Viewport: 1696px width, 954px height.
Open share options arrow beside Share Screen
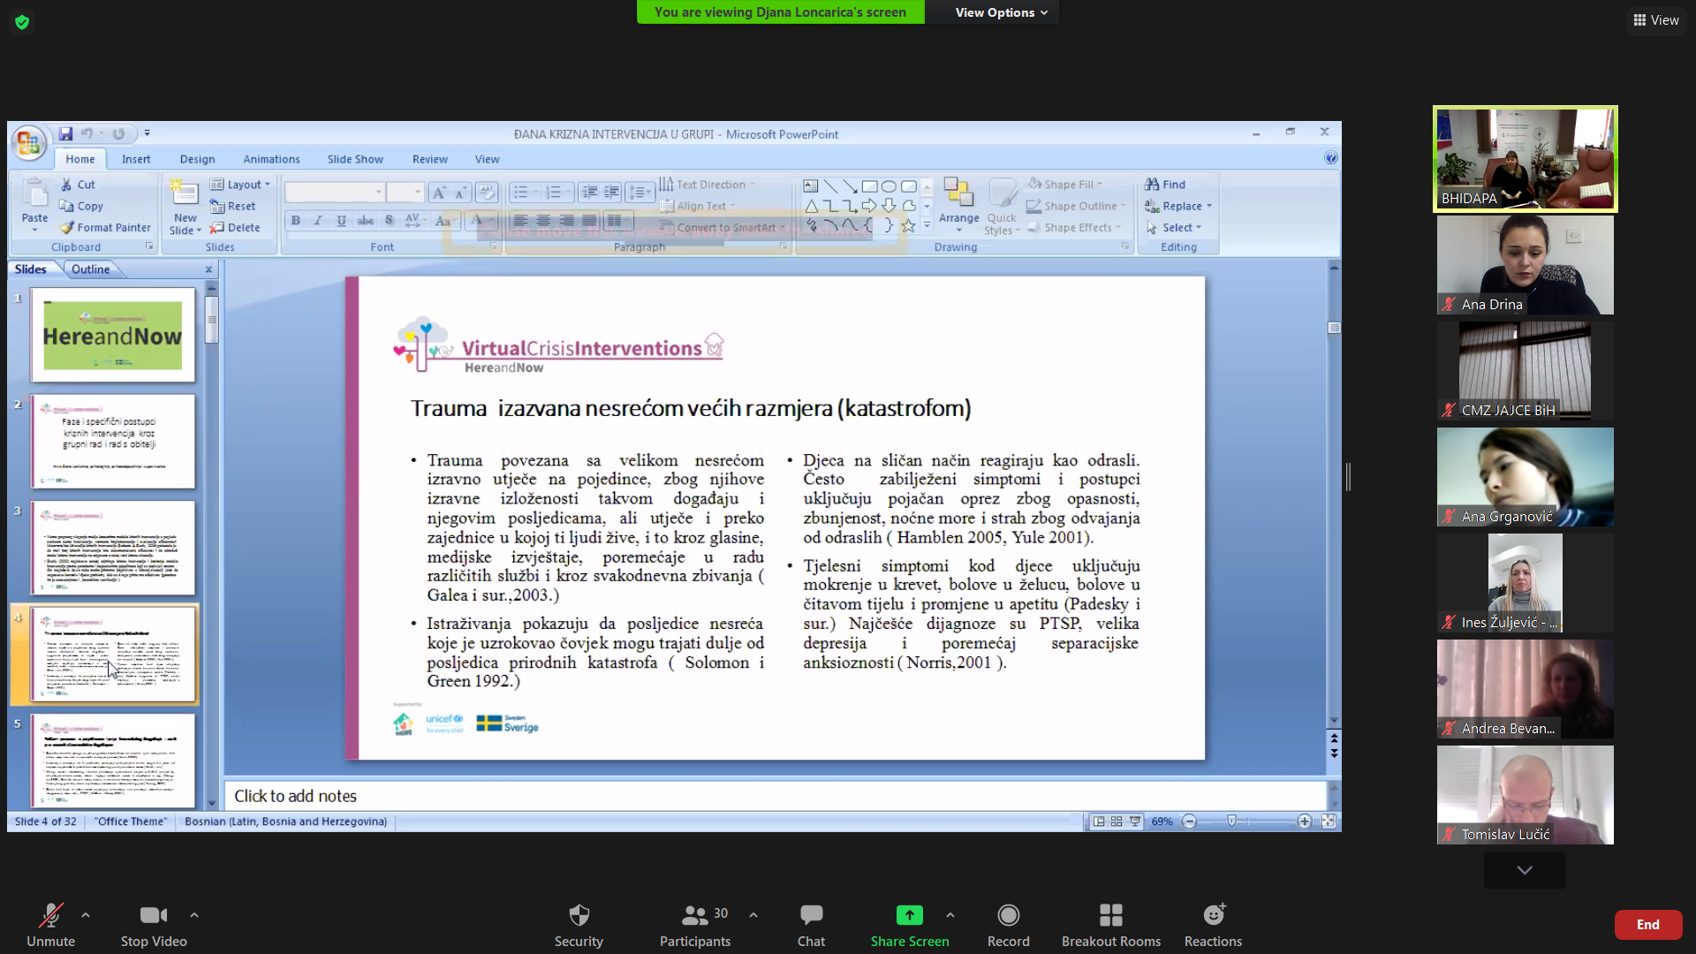pyautogui.click(x=950, y=915)
